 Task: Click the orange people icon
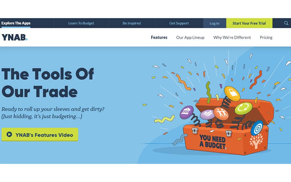(x=221, y=113)
